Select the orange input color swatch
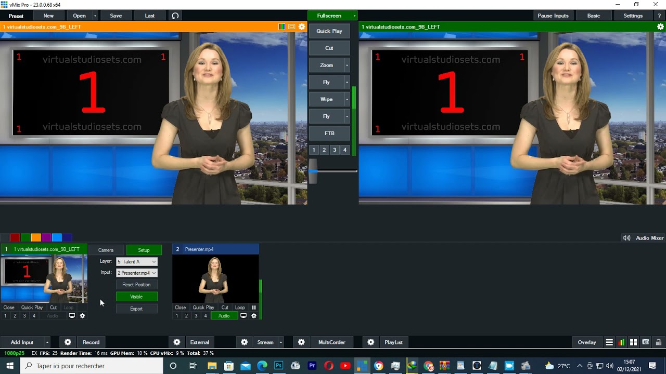Viewport: 666px width, 374px height. 36,238
